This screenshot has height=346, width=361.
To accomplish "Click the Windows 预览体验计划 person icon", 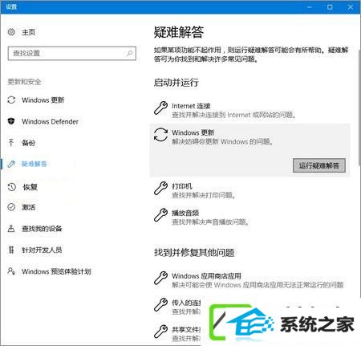I will [x=11, y=271].
